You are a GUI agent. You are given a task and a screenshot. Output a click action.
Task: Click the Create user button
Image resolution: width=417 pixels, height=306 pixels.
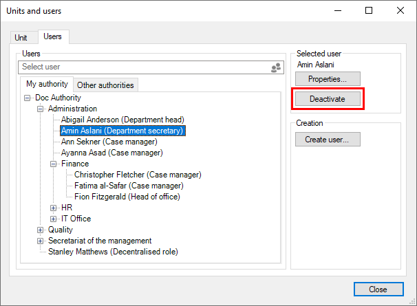point(328,140)
